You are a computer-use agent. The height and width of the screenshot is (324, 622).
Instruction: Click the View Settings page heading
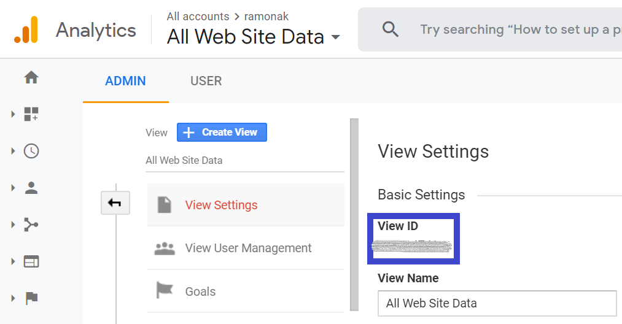433,152
